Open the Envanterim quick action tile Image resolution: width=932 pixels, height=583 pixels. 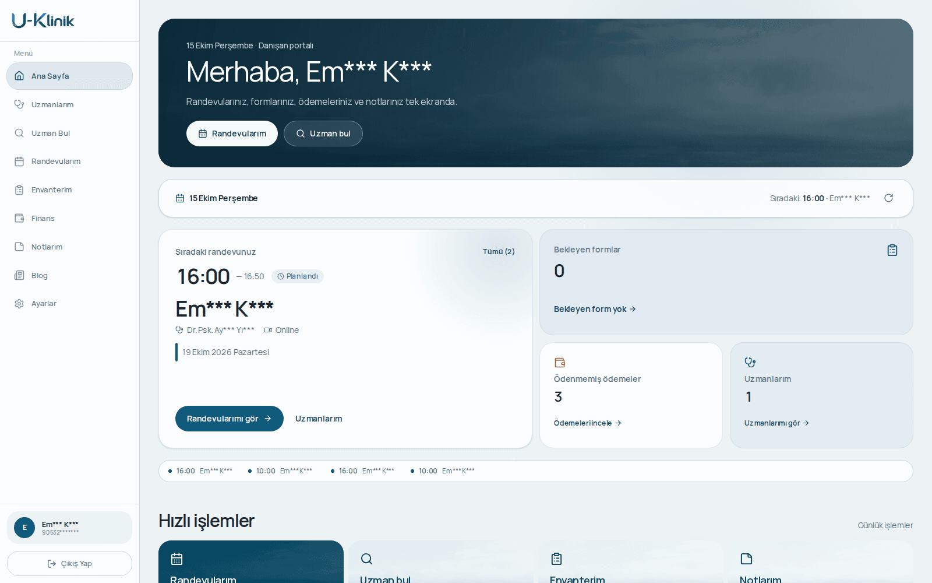631,562
